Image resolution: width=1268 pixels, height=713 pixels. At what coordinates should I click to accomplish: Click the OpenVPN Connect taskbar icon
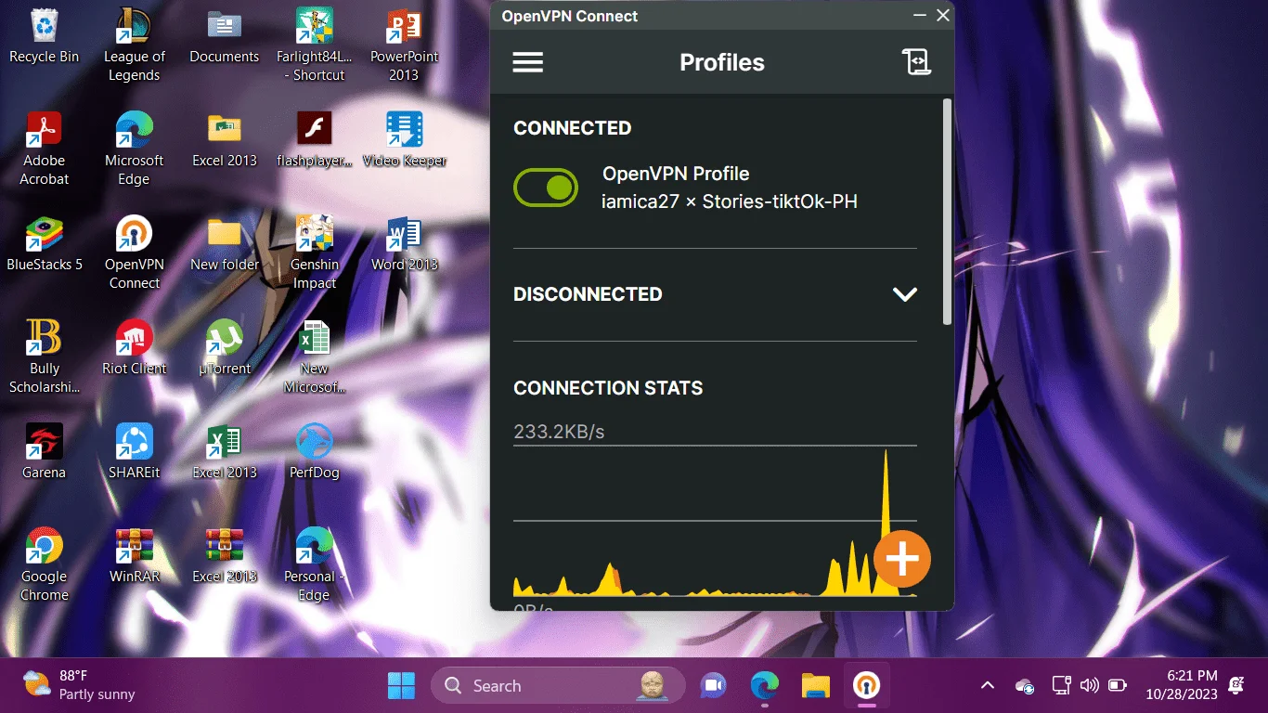click(866, 686)
